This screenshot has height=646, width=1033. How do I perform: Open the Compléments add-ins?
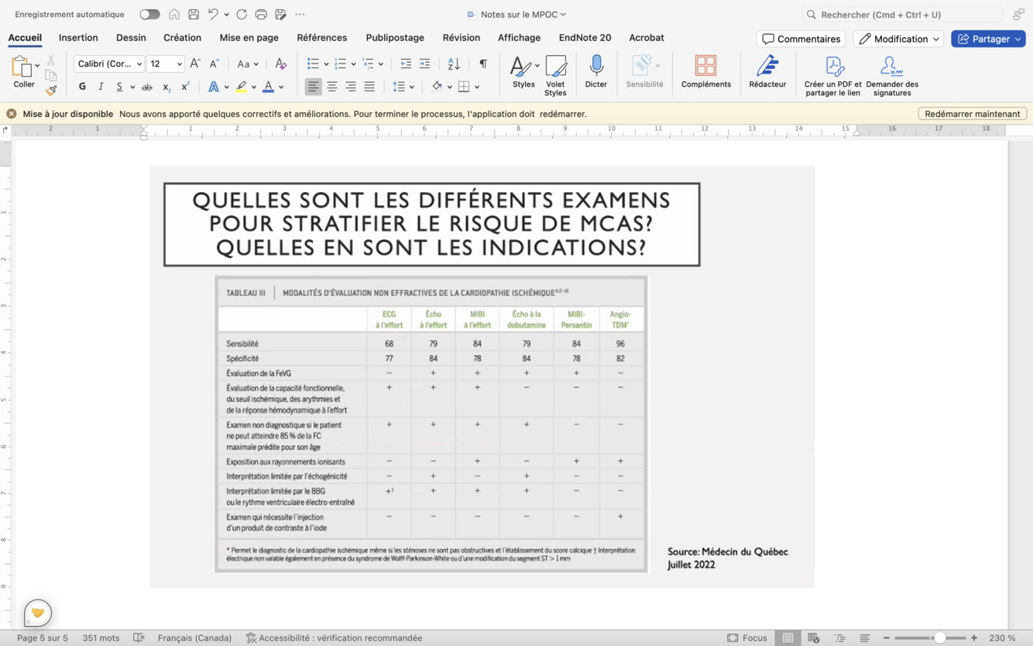click(705, 72)
